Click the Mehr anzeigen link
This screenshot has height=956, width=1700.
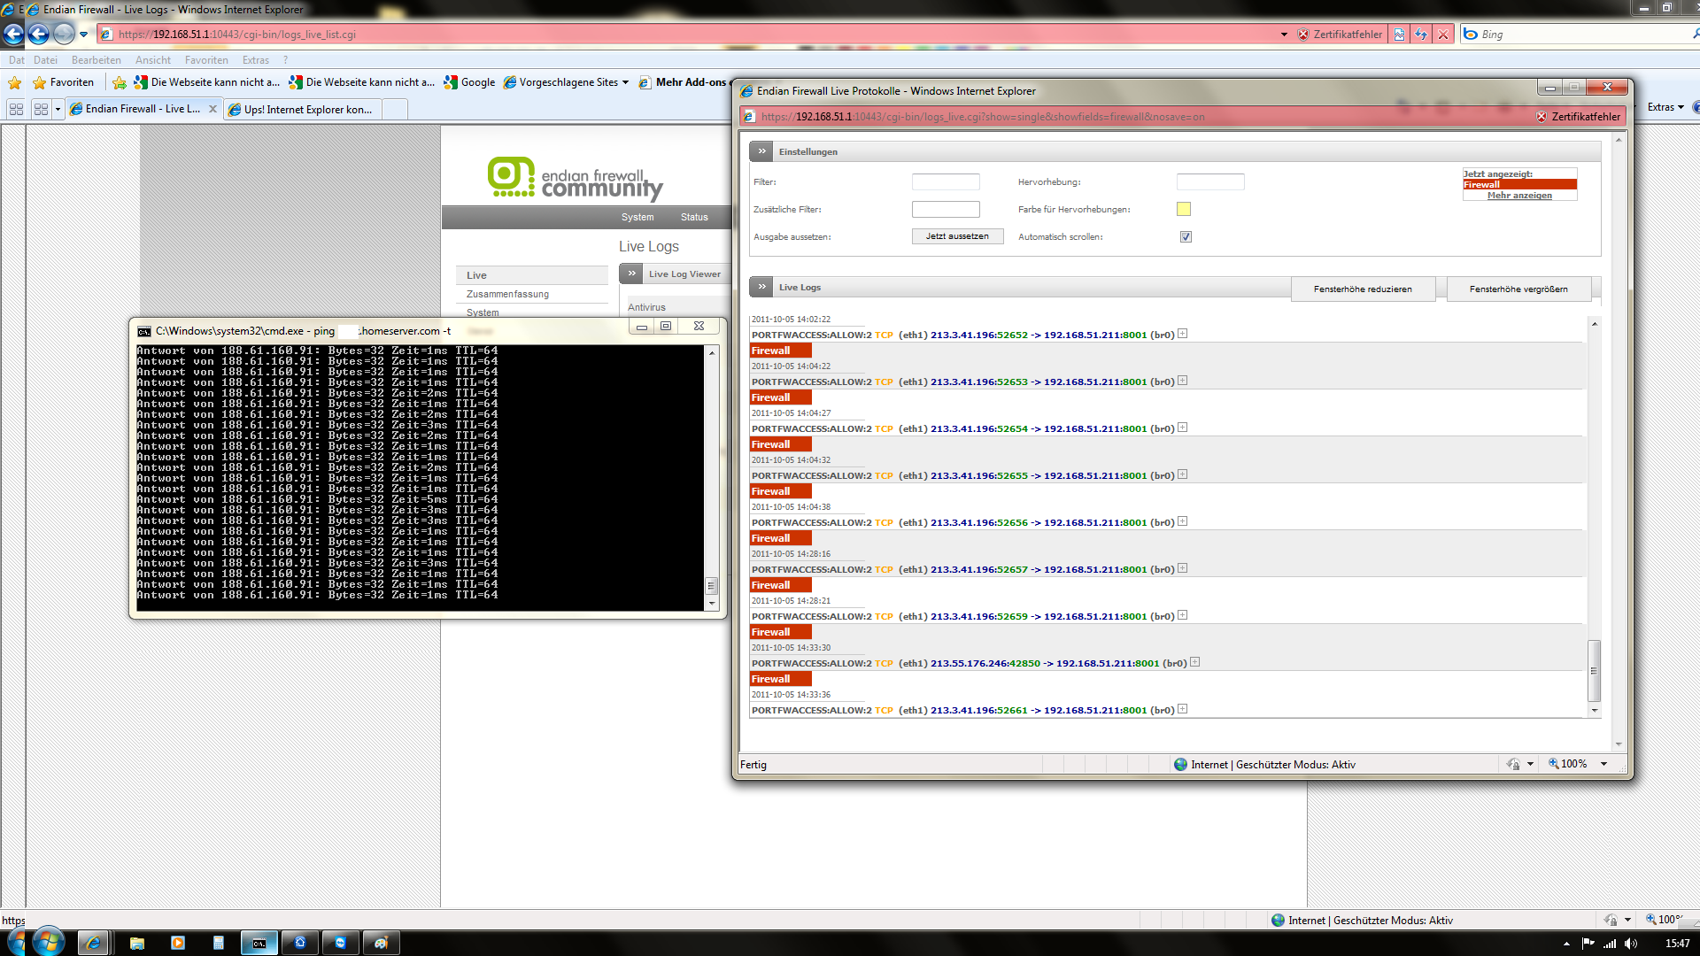pyautogui.click(x=1519, y=196)
